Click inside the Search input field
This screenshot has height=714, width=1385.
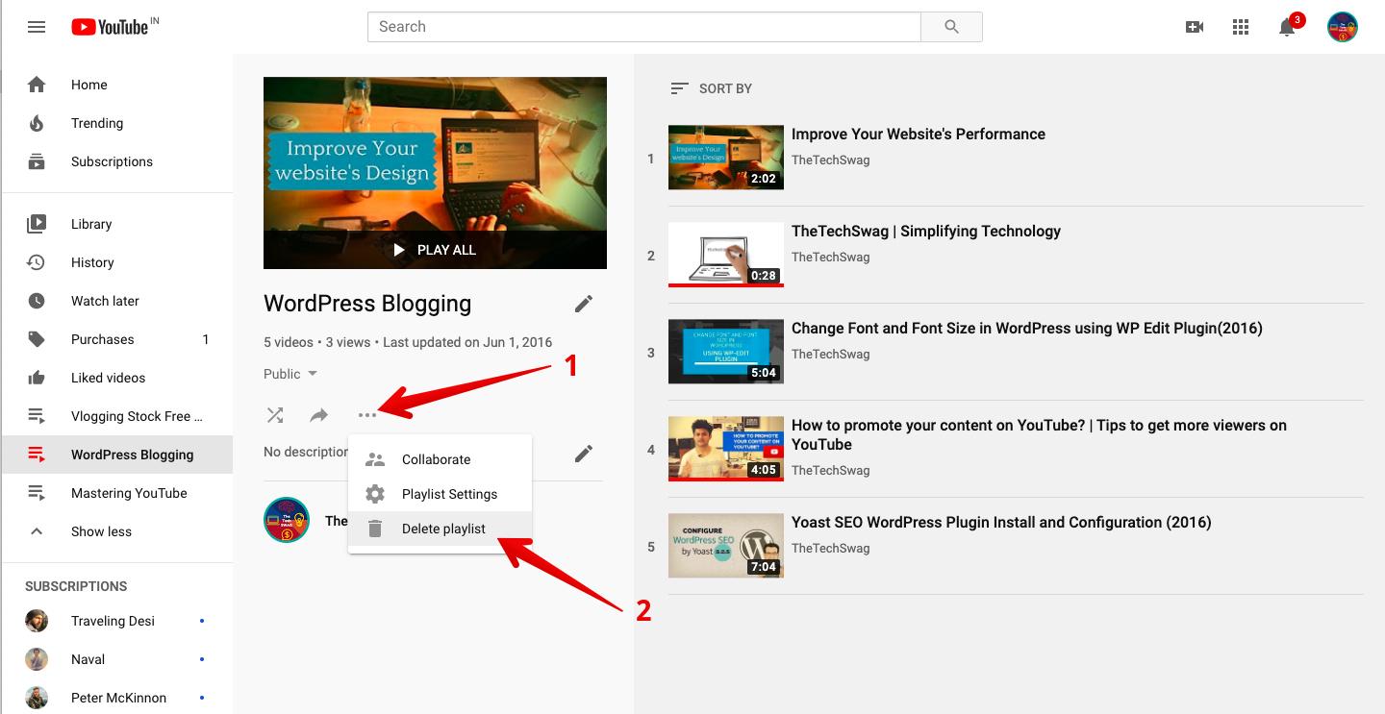pos(644,27)
